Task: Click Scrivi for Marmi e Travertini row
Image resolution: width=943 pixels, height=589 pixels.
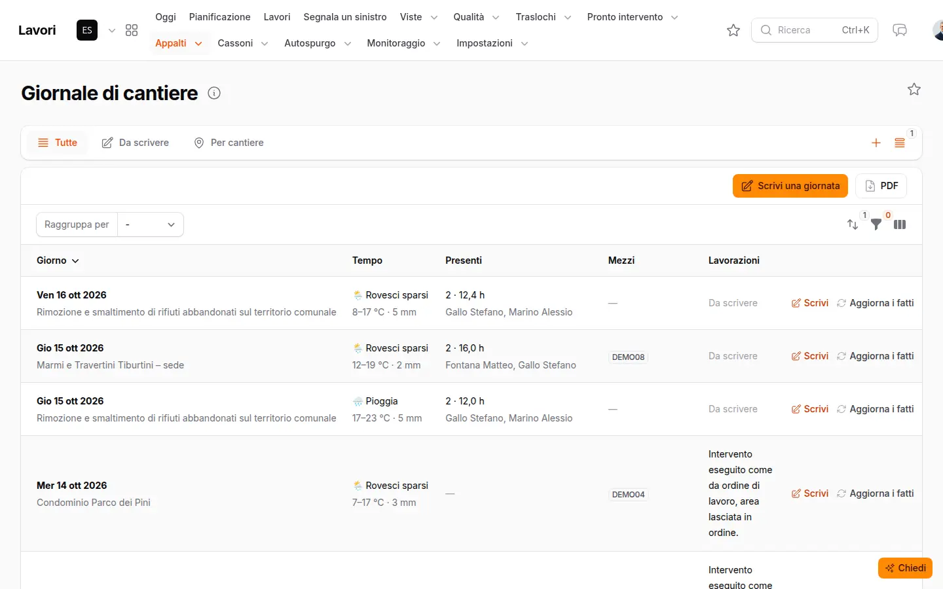Action: click(810, 356)
